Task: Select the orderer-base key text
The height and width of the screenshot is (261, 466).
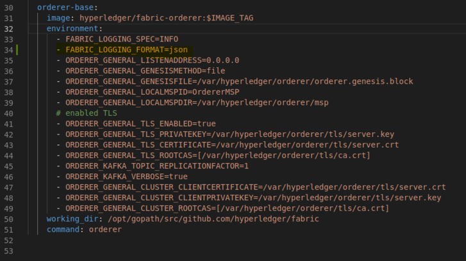Action: [x=65, y=8]
